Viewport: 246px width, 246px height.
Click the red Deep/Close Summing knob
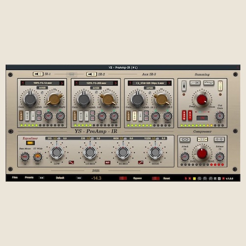(202, 100)
